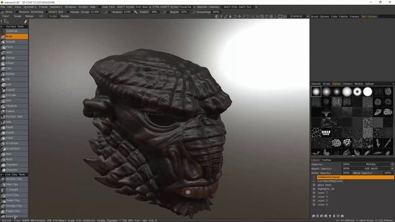
Task: Open the Brush Options panel tab
Action: [x=320, y=17]
